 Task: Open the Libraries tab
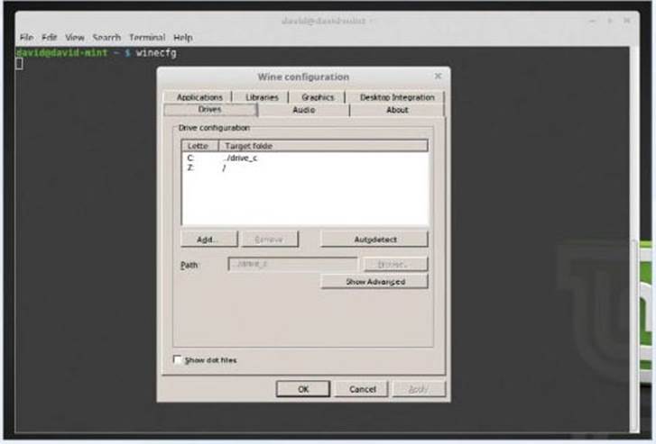(x=262, y=97)
